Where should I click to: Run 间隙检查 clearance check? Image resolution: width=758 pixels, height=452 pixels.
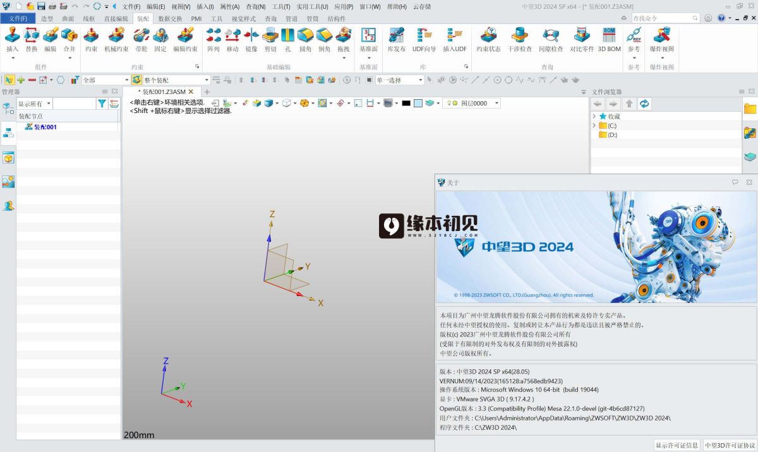[551, 35]
